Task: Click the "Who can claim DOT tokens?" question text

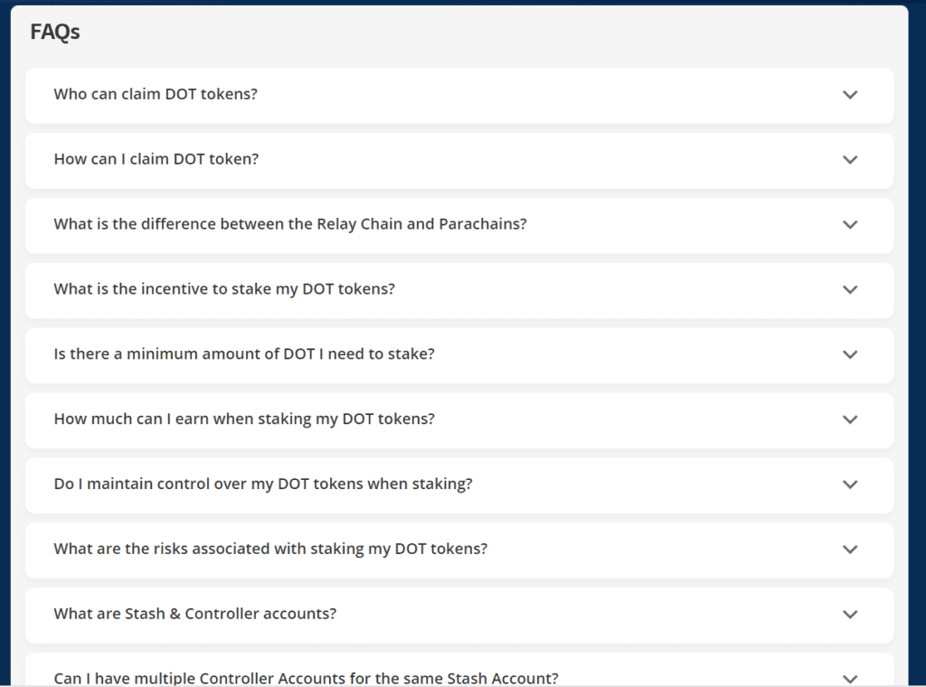Action: 156,94
